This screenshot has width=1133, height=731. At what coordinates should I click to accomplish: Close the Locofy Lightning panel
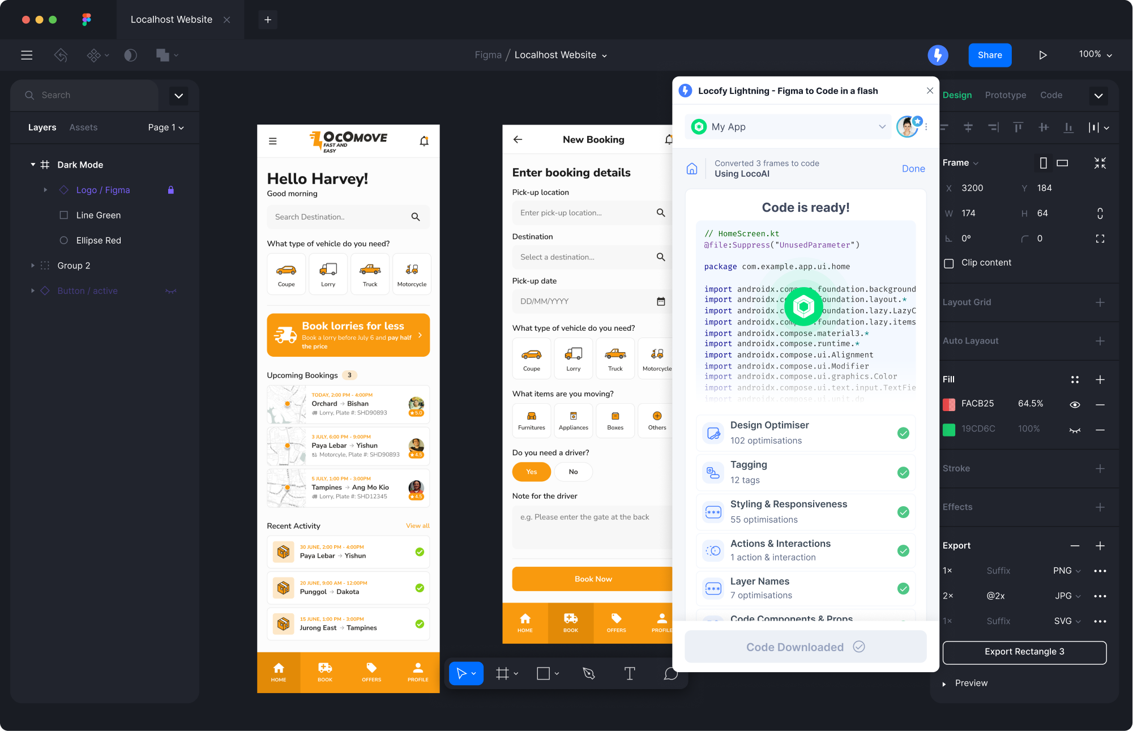930,91
